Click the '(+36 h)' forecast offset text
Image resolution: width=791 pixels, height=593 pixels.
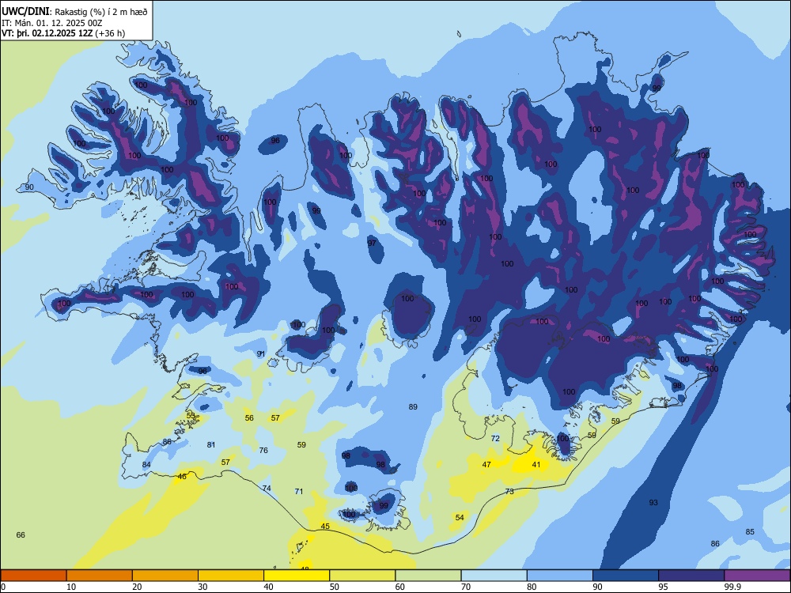coord(110,33)
